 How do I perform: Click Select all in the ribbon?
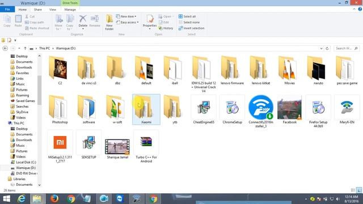click(187, 16)
